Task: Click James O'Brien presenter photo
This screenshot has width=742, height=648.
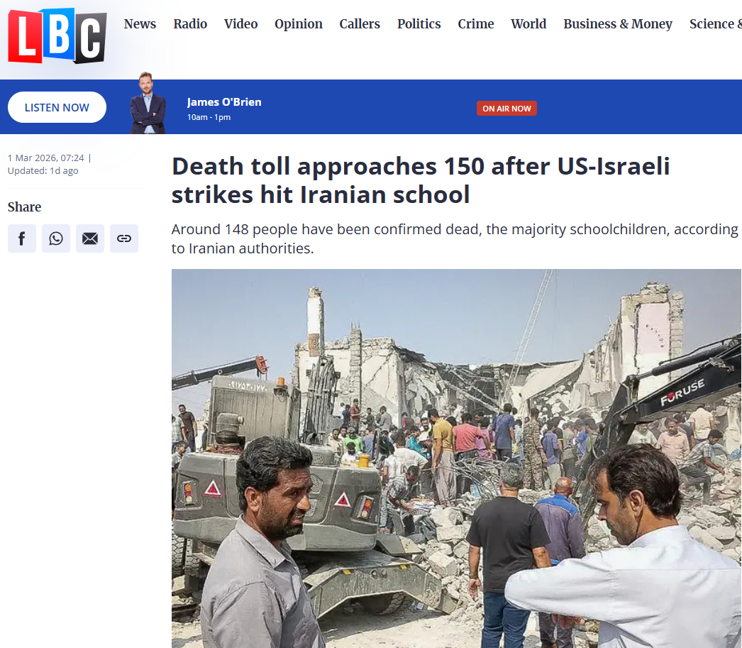Action: pyautogui.click(x=148, y=103)
